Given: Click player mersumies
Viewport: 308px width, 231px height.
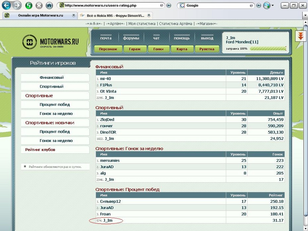Looking at the screenshot, I should coord(110,161).
